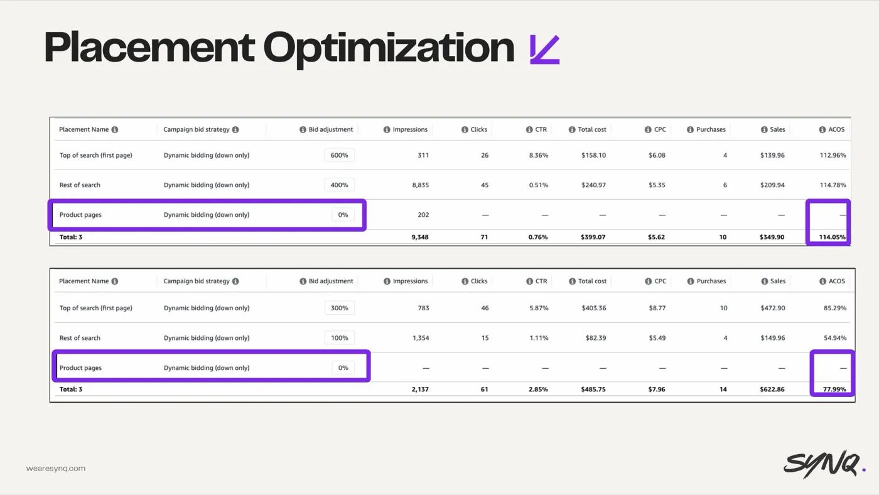The width and height of the screenshot is (879, 495).
Task: Click the Placement Optimization slide title
Action: click(x=279, y=48)
